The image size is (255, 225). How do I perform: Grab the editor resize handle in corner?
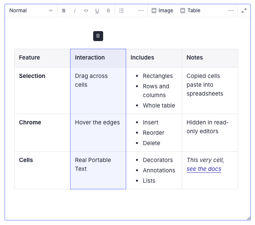[248, 218]
